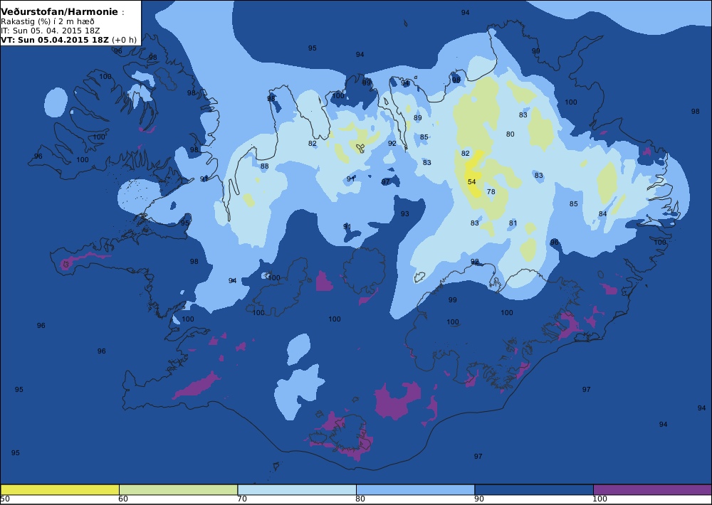
Task: Click the '70' legend scale label
Action: pos(242,499)
